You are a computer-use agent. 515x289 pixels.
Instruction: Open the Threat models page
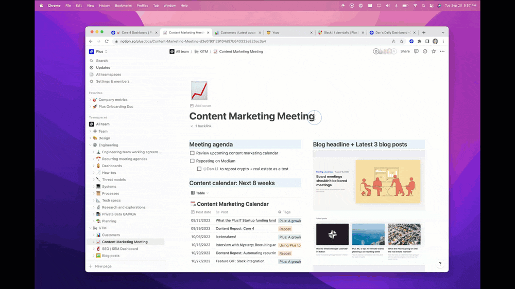click(x=114, y=180)
